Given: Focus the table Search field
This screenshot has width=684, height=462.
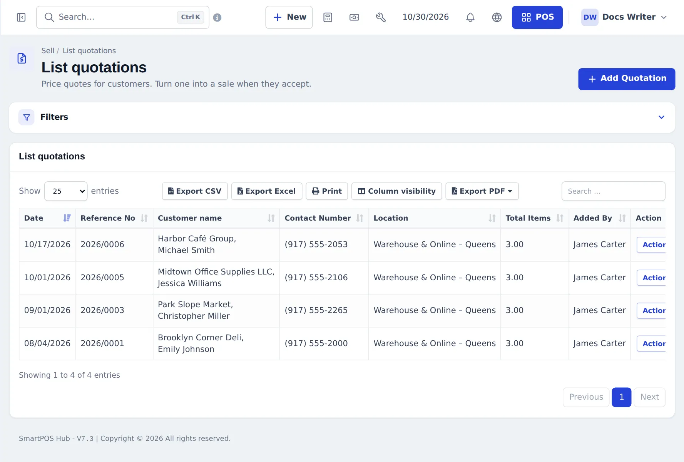Looking at the screenshot, I should (x=614, y=191).
